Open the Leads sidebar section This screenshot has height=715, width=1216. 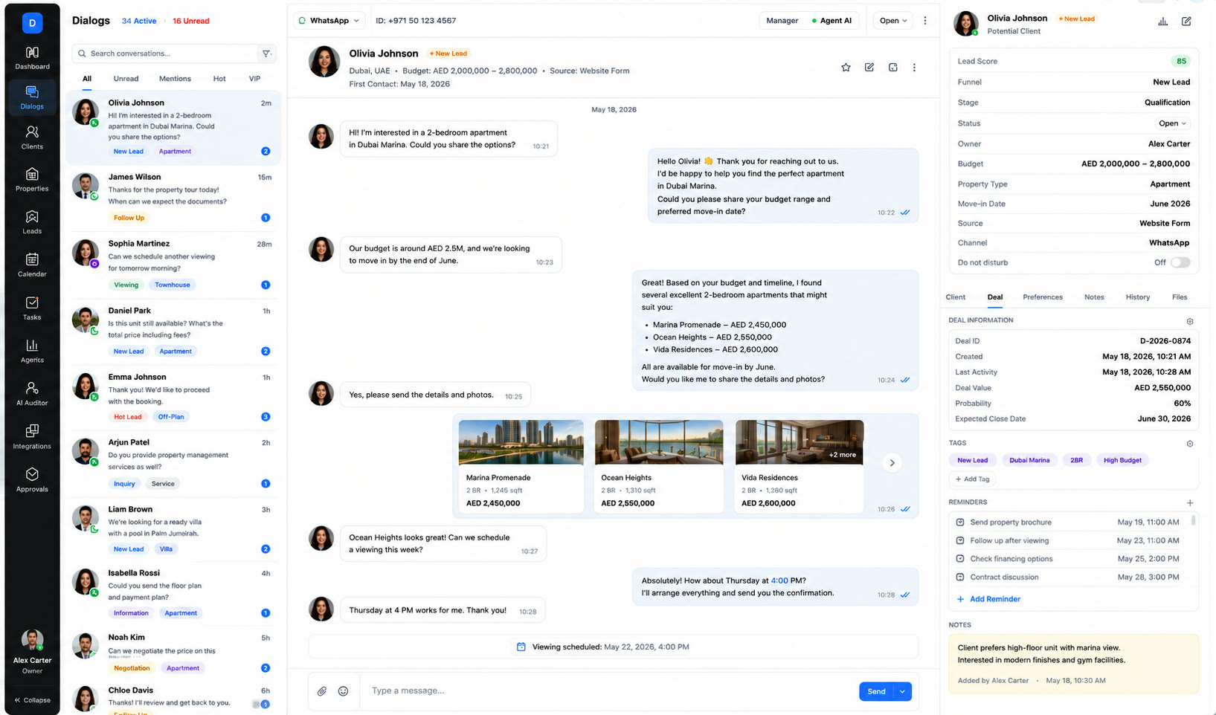tap(32, 222)
